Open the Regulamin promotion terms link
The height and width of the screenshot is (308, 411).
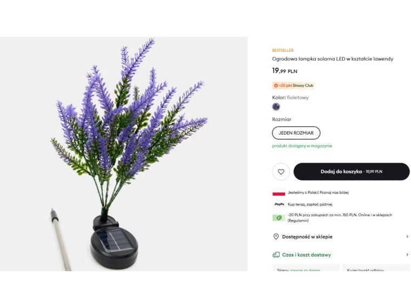pyautogui.click(x=298, y=220)
